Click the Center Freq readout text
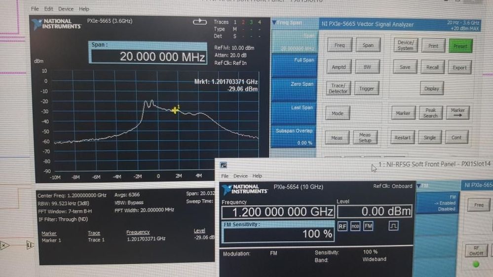The height and width of the screenshot is (277, 493). click(x=72, y=195)
